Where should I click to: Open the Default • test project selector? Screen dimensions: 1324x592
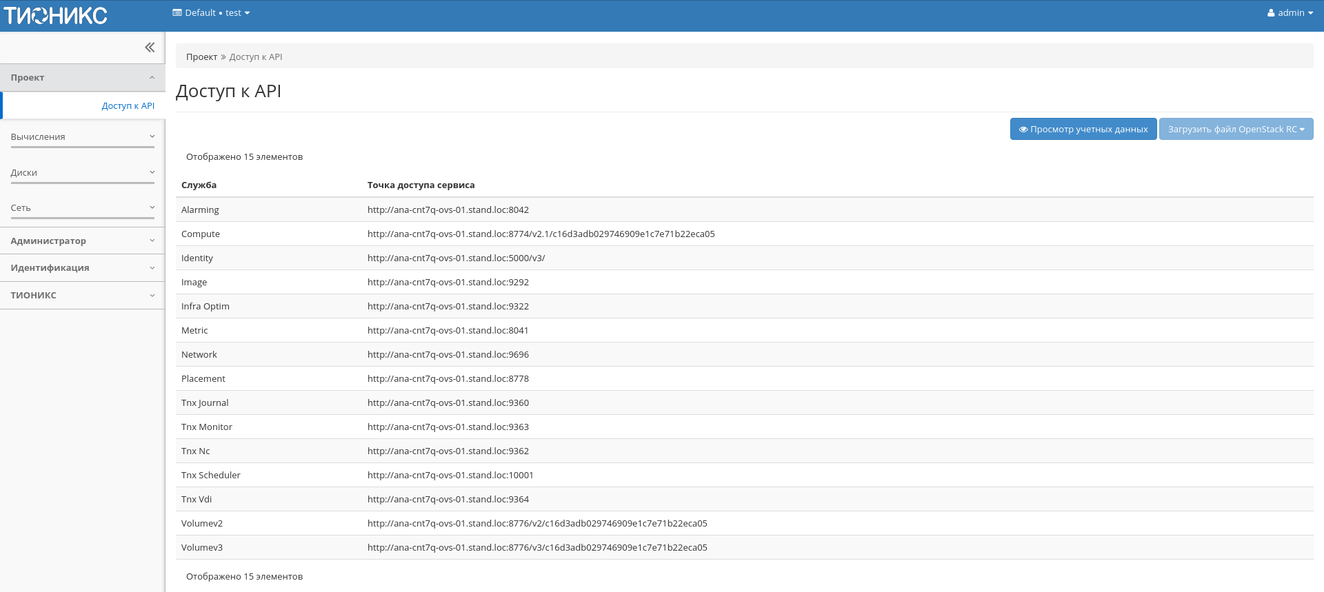click(x=211, y=13)
